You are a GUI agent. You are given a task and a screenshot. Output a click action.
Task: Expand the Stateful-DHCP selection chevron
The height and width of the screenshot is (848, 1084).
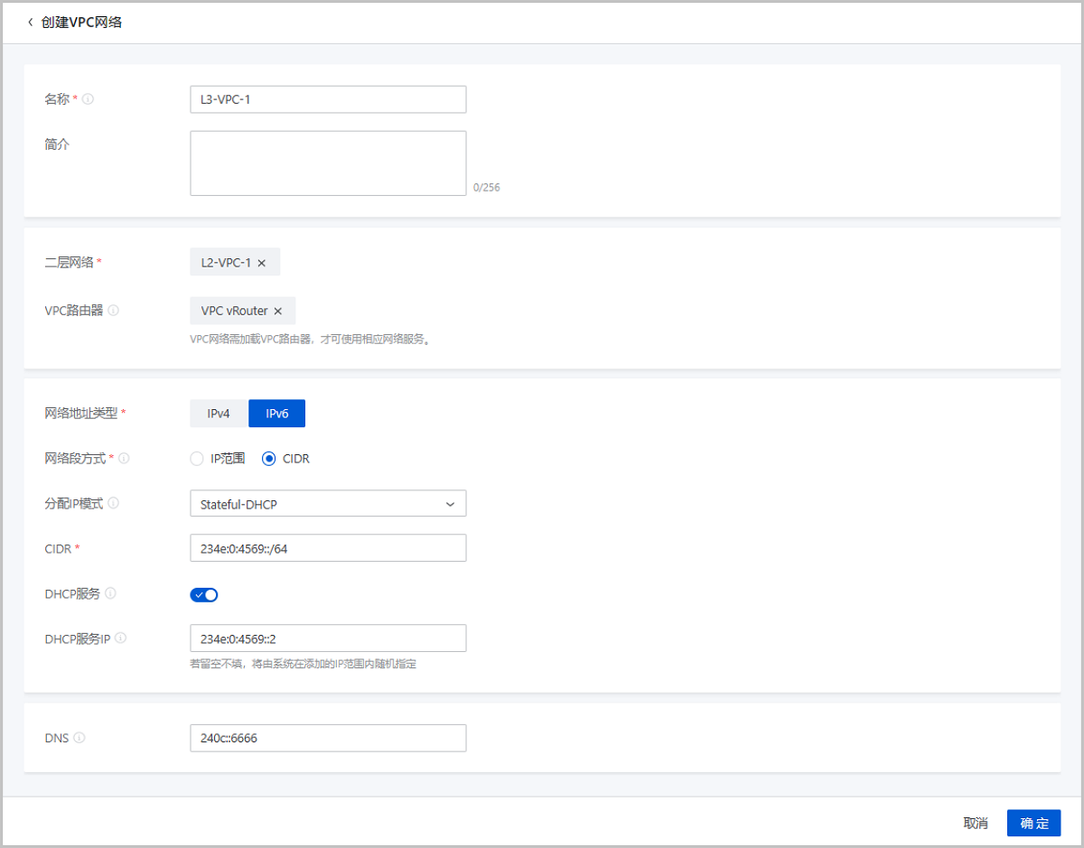click(x=450, y=503)
